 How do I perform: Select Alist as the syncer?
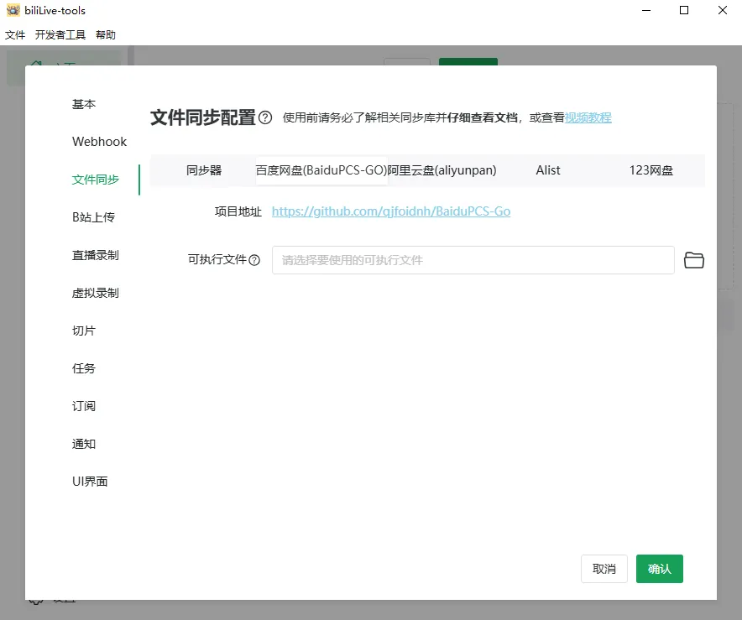click(547, 170)
